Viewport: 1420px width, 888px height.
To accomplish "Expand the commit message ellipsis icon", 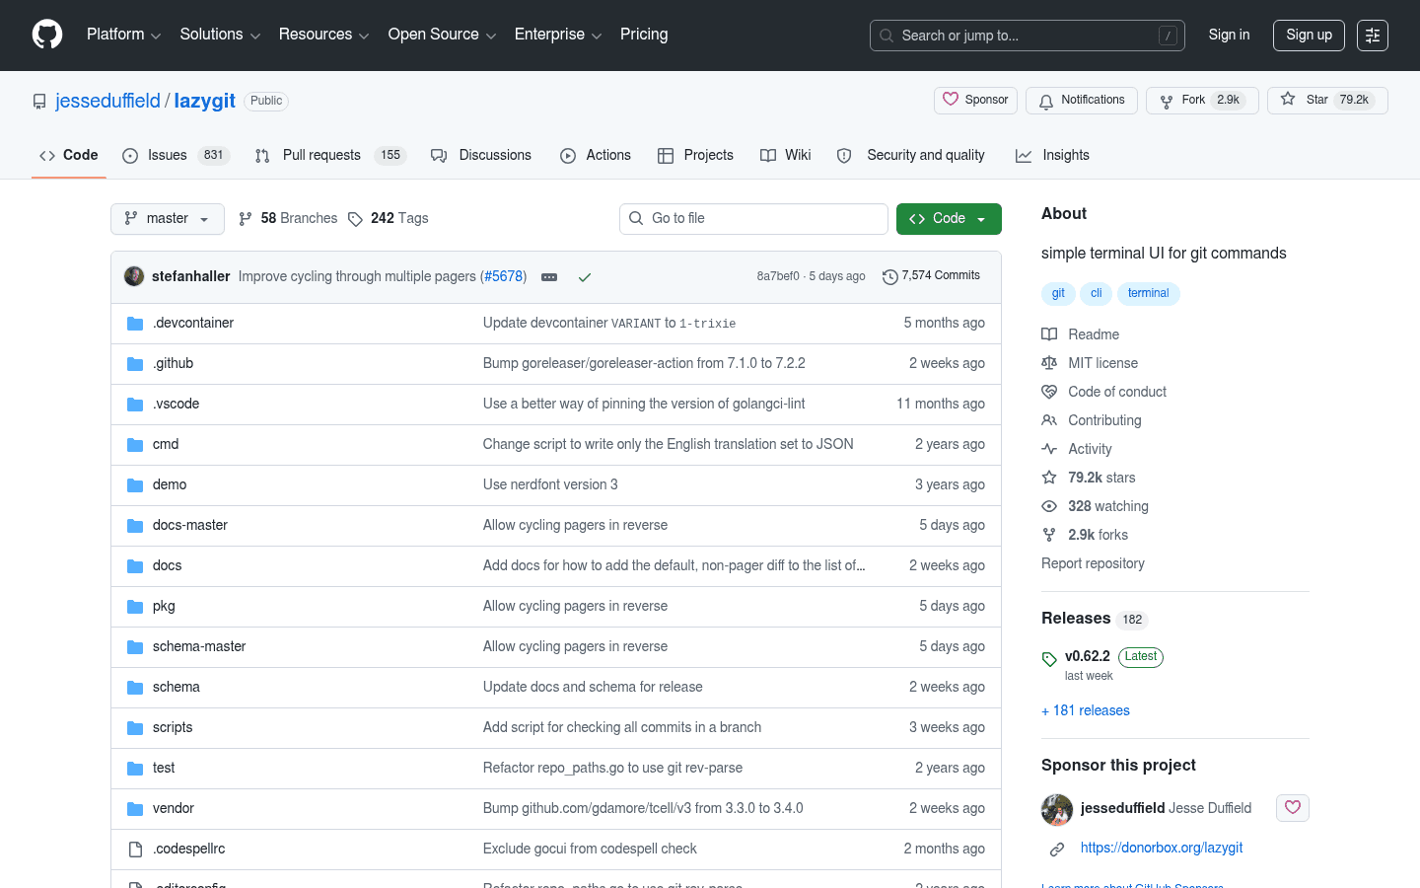I will pos(549,277).
